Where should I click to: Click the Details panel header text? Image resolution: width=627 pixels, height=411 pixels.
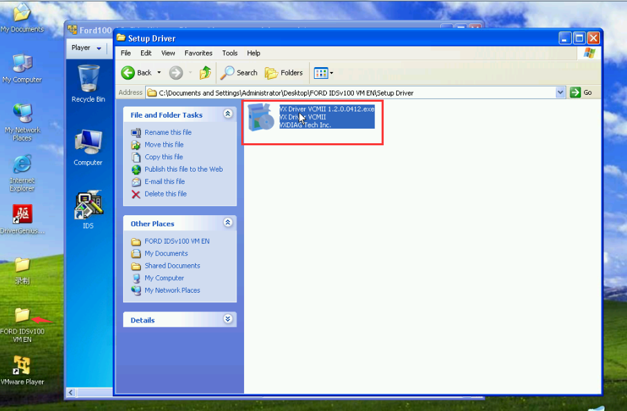[142, 320]
